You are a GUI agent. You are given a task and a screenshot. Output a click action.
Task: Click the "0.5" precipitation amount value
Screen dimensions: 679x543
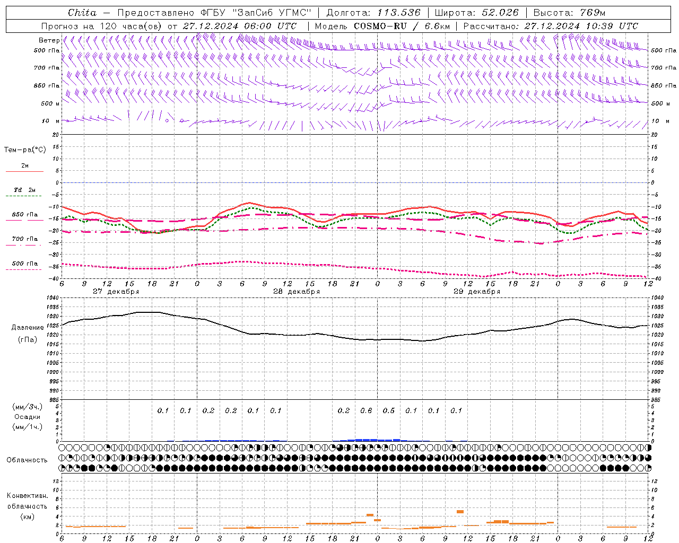coord(389,410)
